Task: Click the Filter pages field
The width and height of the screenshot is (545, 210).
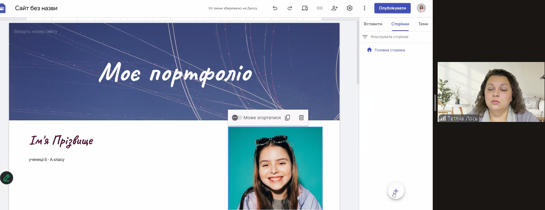Action: [x=389, y=37]
